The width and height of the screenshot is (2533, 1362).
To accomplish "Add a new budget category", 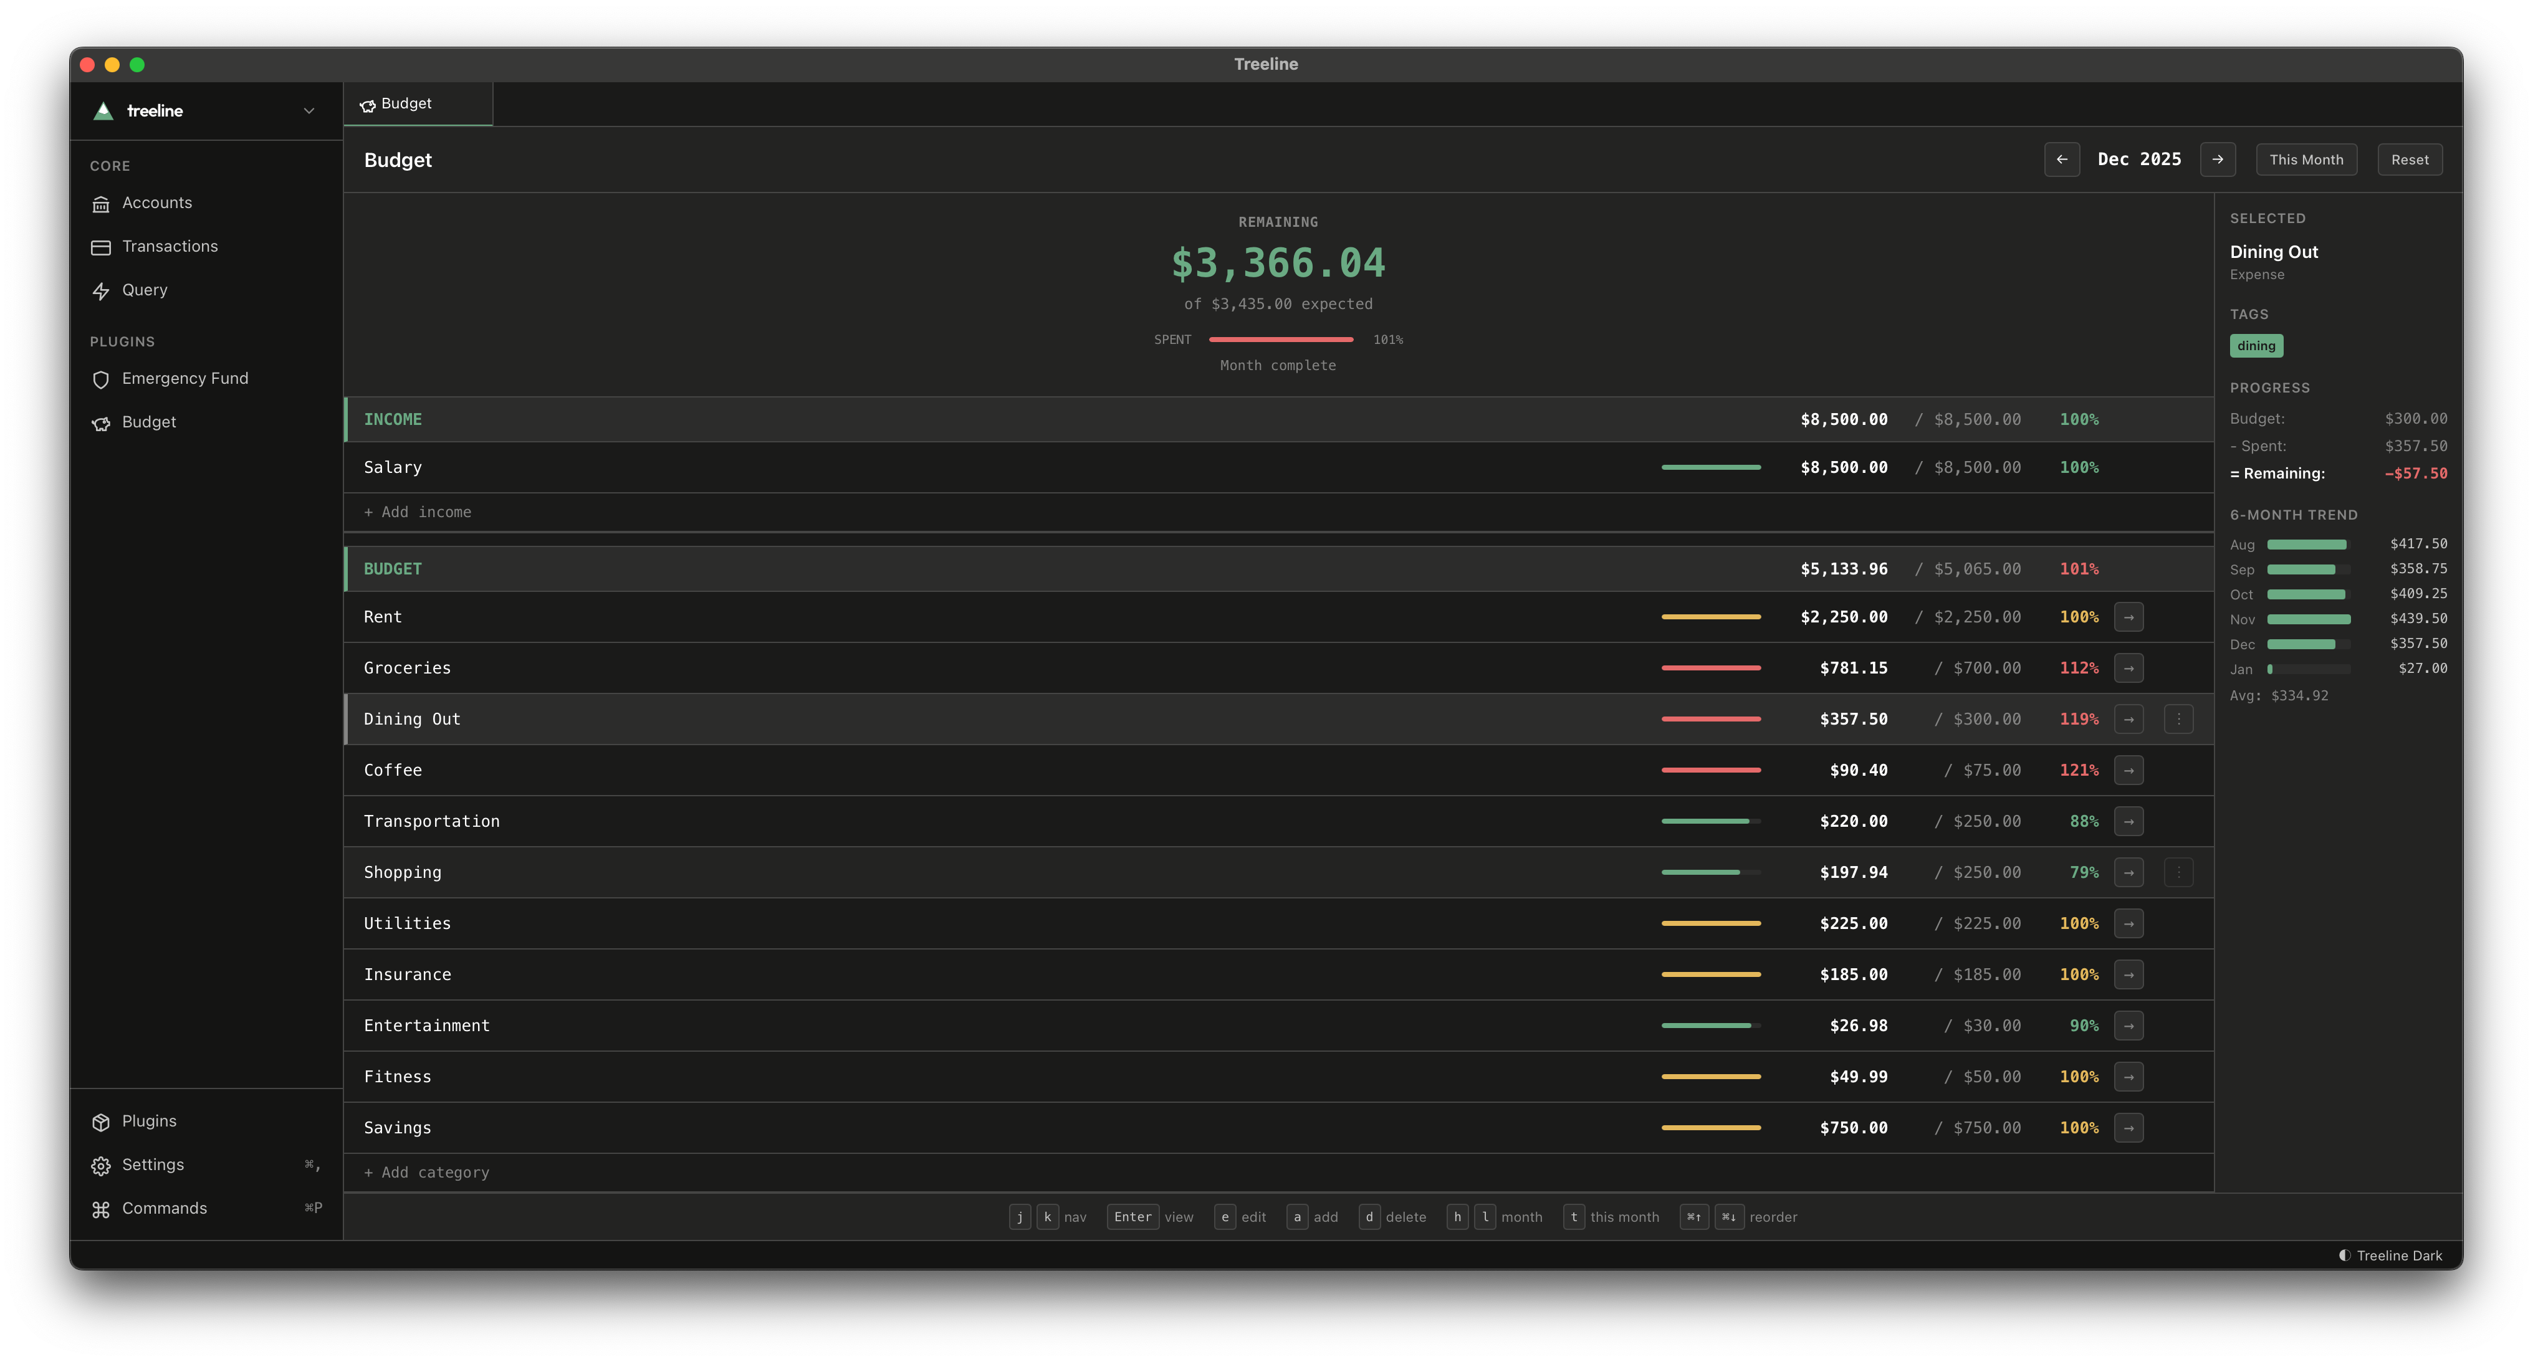I will [427, 1173].
